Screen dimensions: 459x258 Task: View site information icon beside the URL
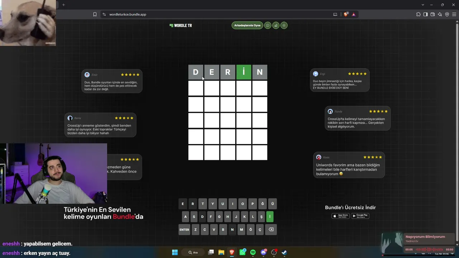(104, 14)
